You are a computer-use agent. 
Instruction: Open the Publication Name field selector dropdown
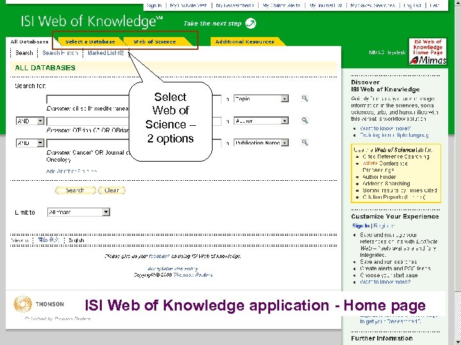click(x=261, y=142)
